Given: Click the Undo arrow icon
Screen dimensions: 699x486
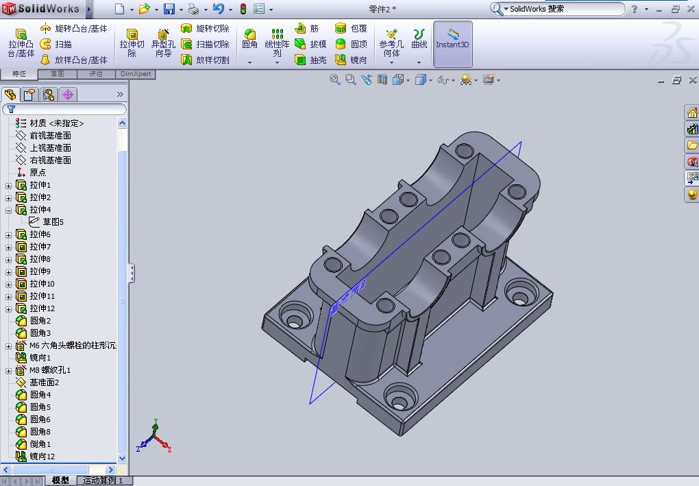Looking at the screenshot, I should pos(219,9).
